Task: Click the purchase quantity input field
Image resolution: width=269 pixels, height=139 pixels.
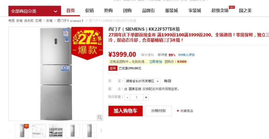Action: 137,97
